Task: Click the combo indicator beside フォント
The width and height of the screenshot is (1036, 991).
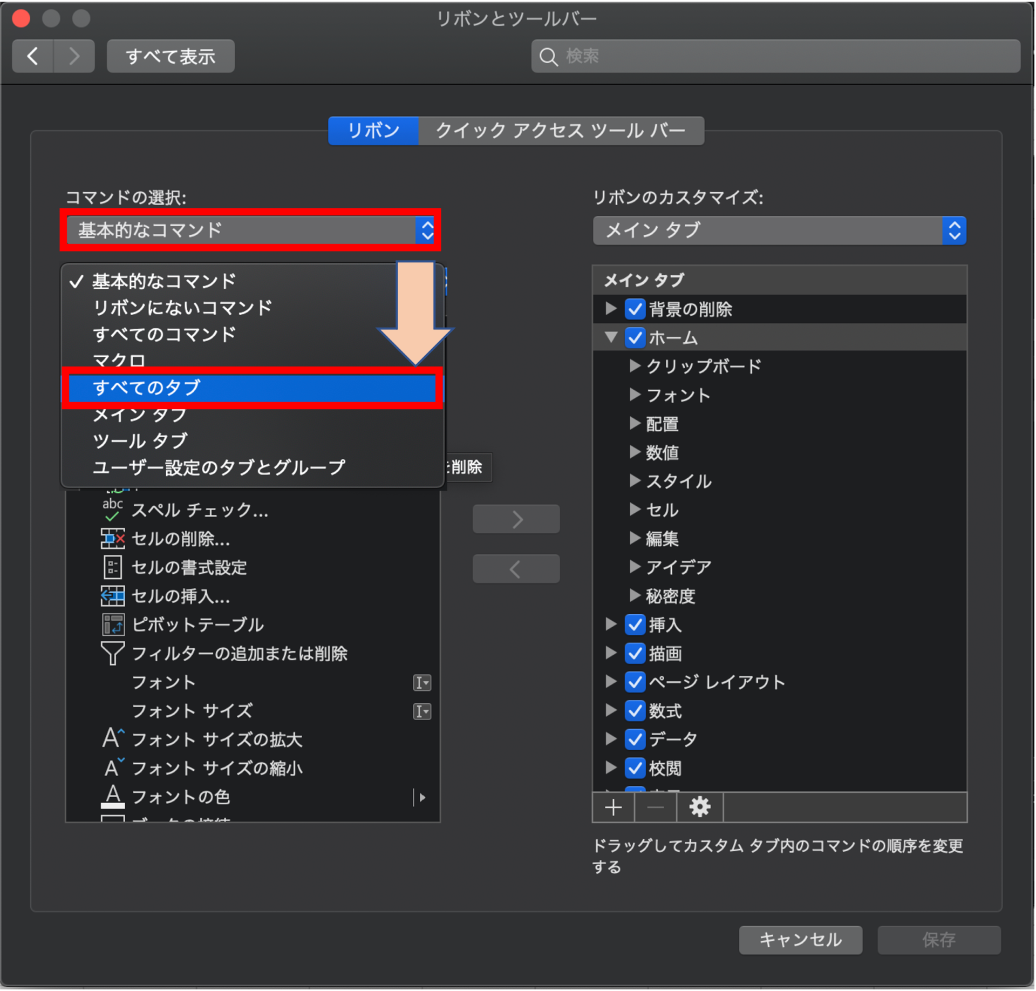Action: [x=422, y=683]
